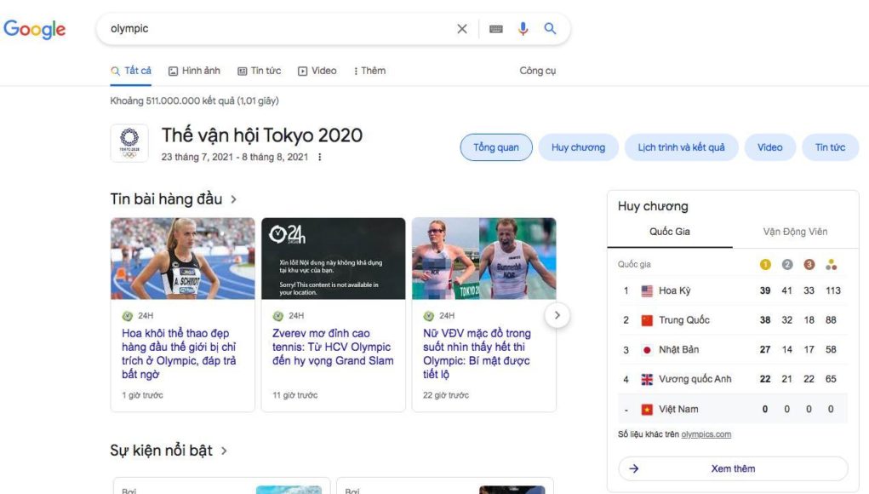Click the Sự kiện nổi bật heading

[161, 451]
